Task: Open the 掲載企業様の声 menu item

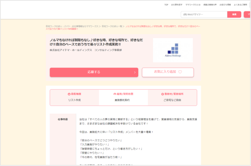Action: 210,5
